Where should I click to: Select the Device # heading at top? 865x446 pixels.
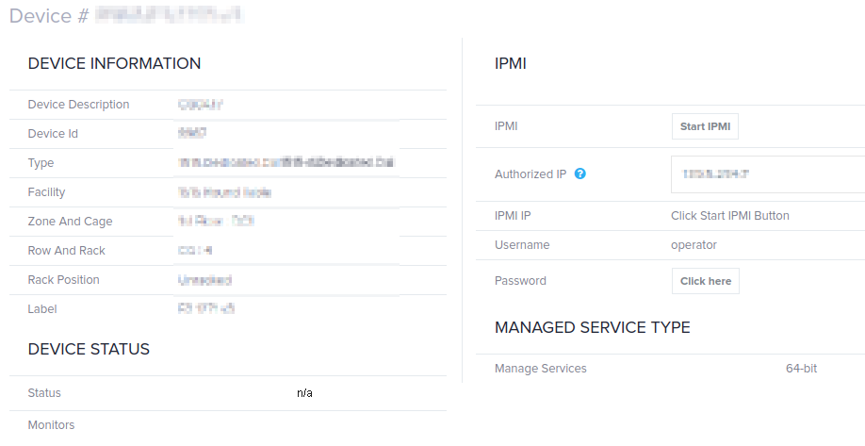(126, 15)
